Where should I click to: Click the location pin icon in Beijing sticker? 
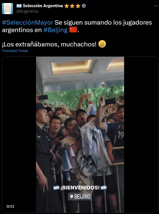pos(71,197)
